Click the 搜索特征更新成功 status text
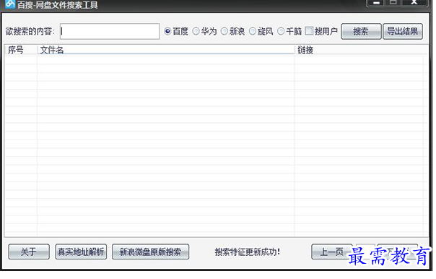This screenshot has height=279, width=436. (247, 252)
